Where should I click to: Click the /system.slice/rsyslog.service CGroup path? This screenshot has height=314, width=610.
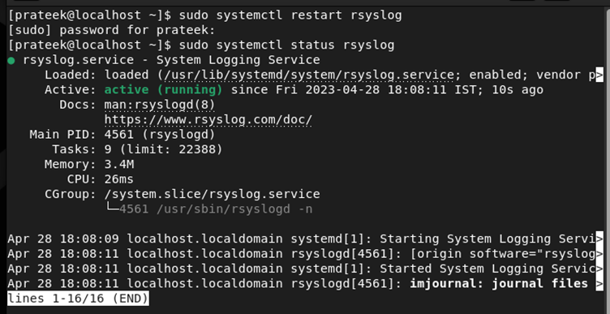[212, 194]
